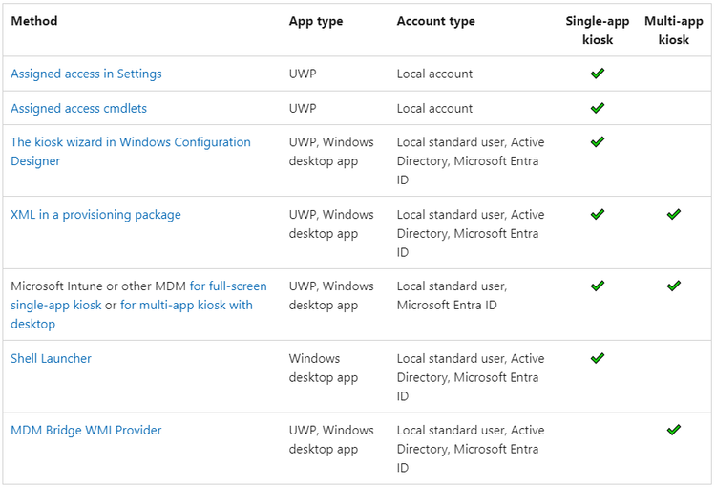
Task: Click the Account type column header
Action: [x=435, y=21]
